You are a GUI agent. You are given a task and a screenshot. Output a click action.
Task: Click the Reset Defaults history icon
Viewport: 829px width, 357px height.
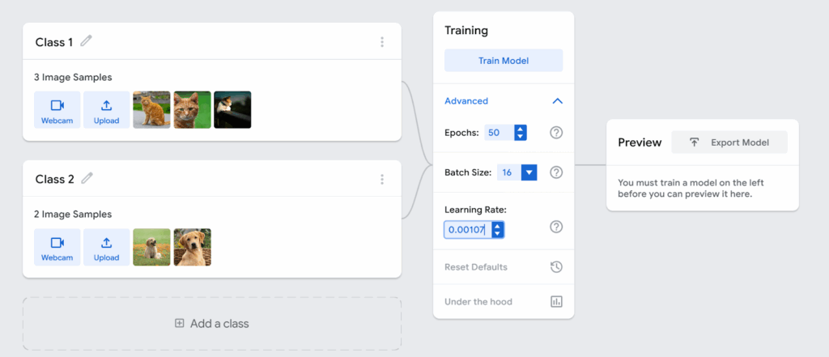[556, 267]
